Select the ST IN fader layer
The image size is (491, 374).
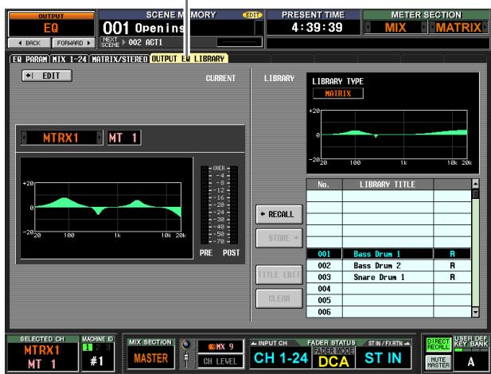point(383,358)
